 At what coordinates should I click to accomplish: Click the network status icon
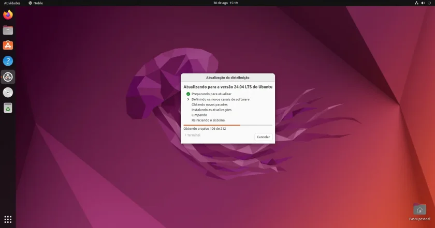point(416,3)
